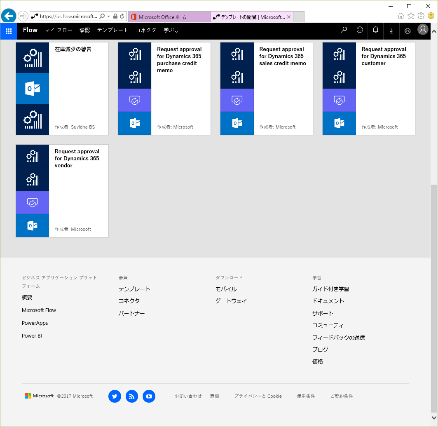Open the ブログ footer link
Viewport: 438px width, 427px height.
[x=321, y=350]
